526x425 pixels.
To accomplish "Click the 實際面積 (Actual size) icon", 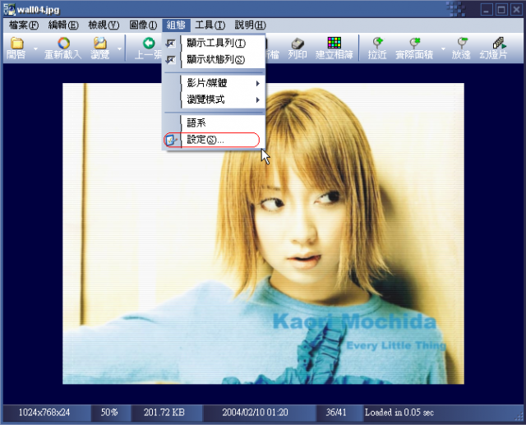I will pyautogui.click(x=414, y=43).
